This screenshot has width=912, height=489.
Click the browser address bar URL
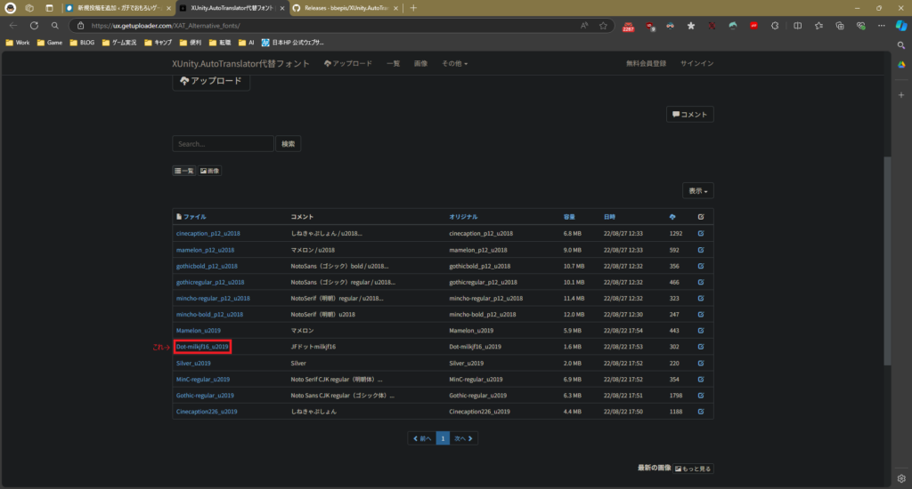(166, 26)
